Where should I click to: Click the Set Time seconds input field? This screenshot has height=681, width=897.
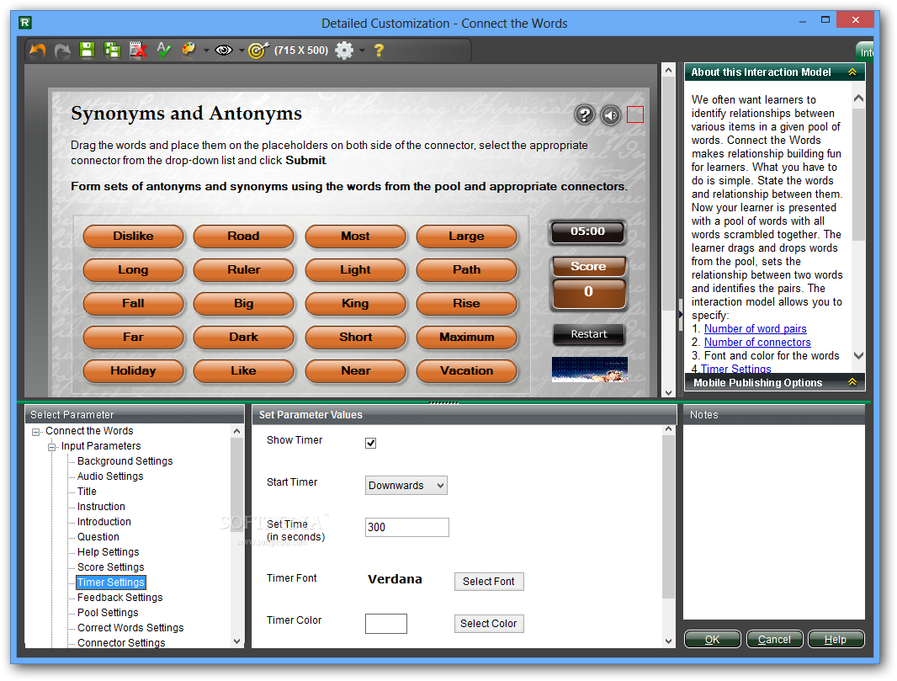(406, 527)
